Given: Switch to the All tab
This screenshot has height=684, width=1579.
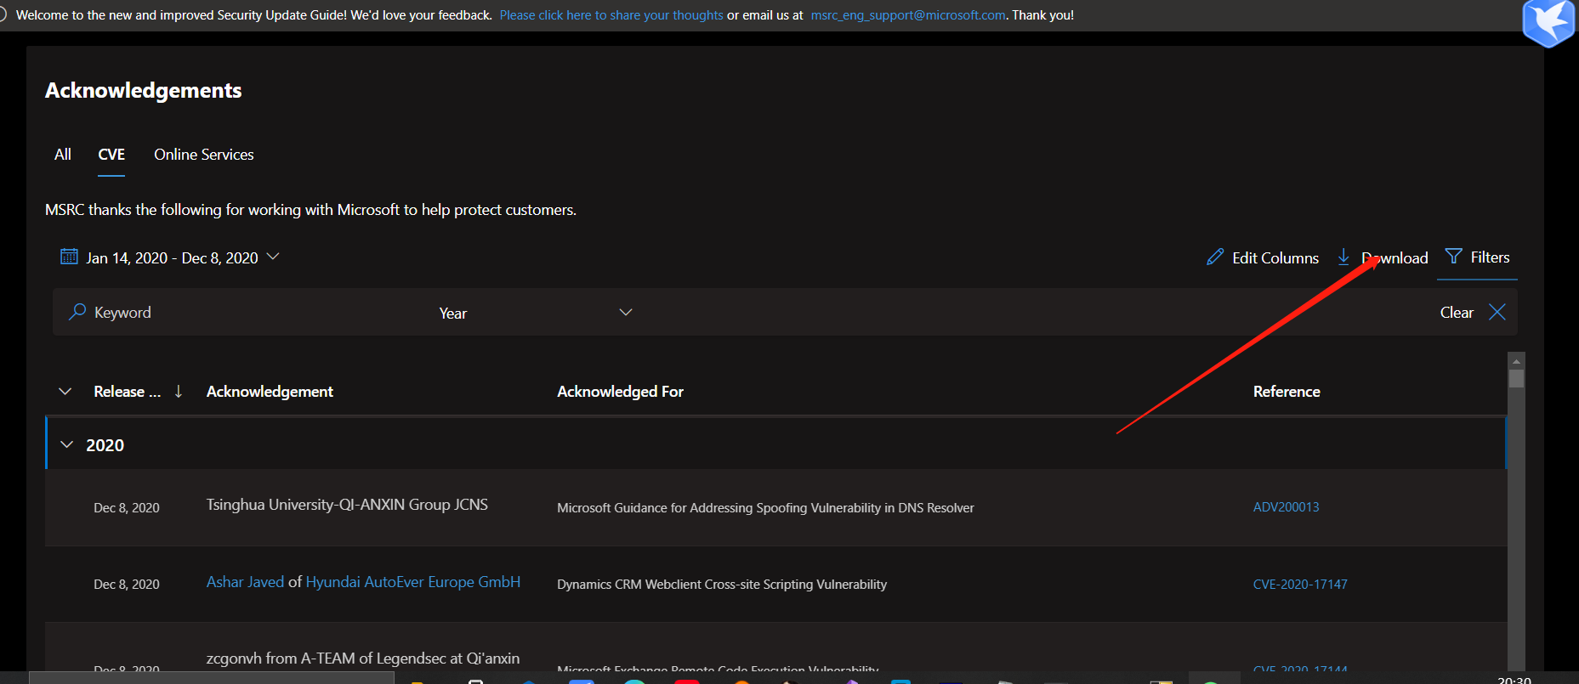Looking at the screenshot, I should click(63, 155).
